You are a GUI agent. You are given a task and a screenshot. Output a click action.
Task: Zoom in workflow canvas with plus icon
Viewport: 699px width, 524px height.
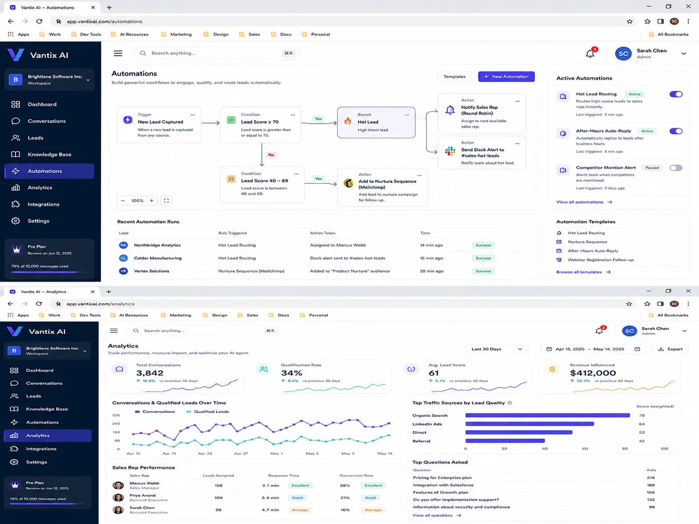tap(151, 201)
